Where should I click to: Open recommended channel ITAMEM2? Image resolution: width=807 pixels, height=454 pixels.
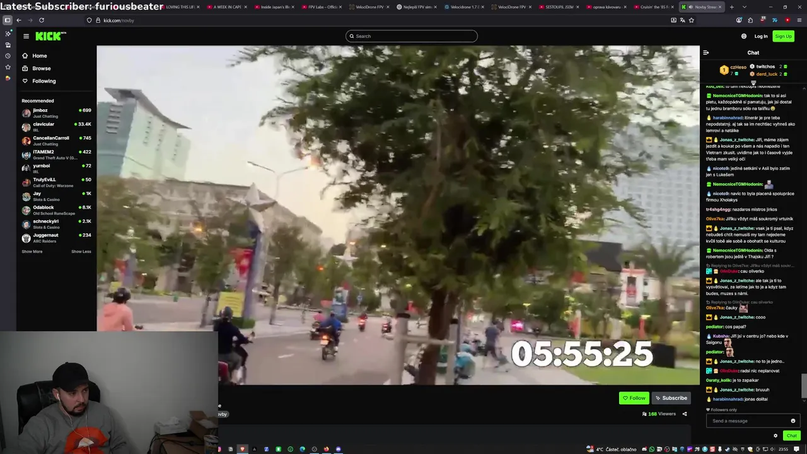pyautogui.click(x=56, y=154)
